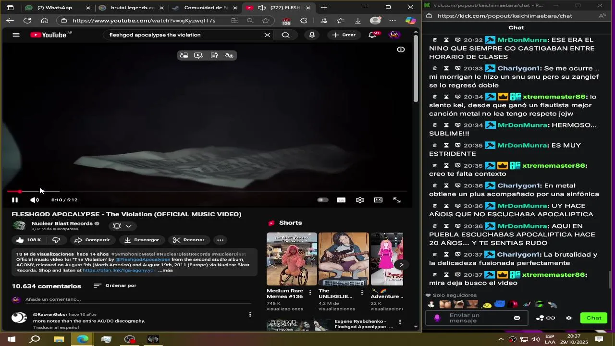Seek along the video progress bar

point(208,191)
